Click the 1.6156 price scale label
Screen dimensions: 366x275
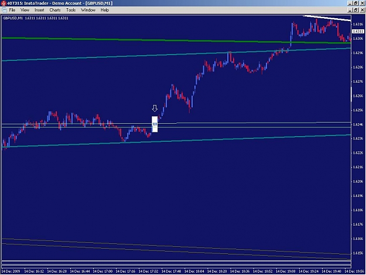(x=358, y=253)
